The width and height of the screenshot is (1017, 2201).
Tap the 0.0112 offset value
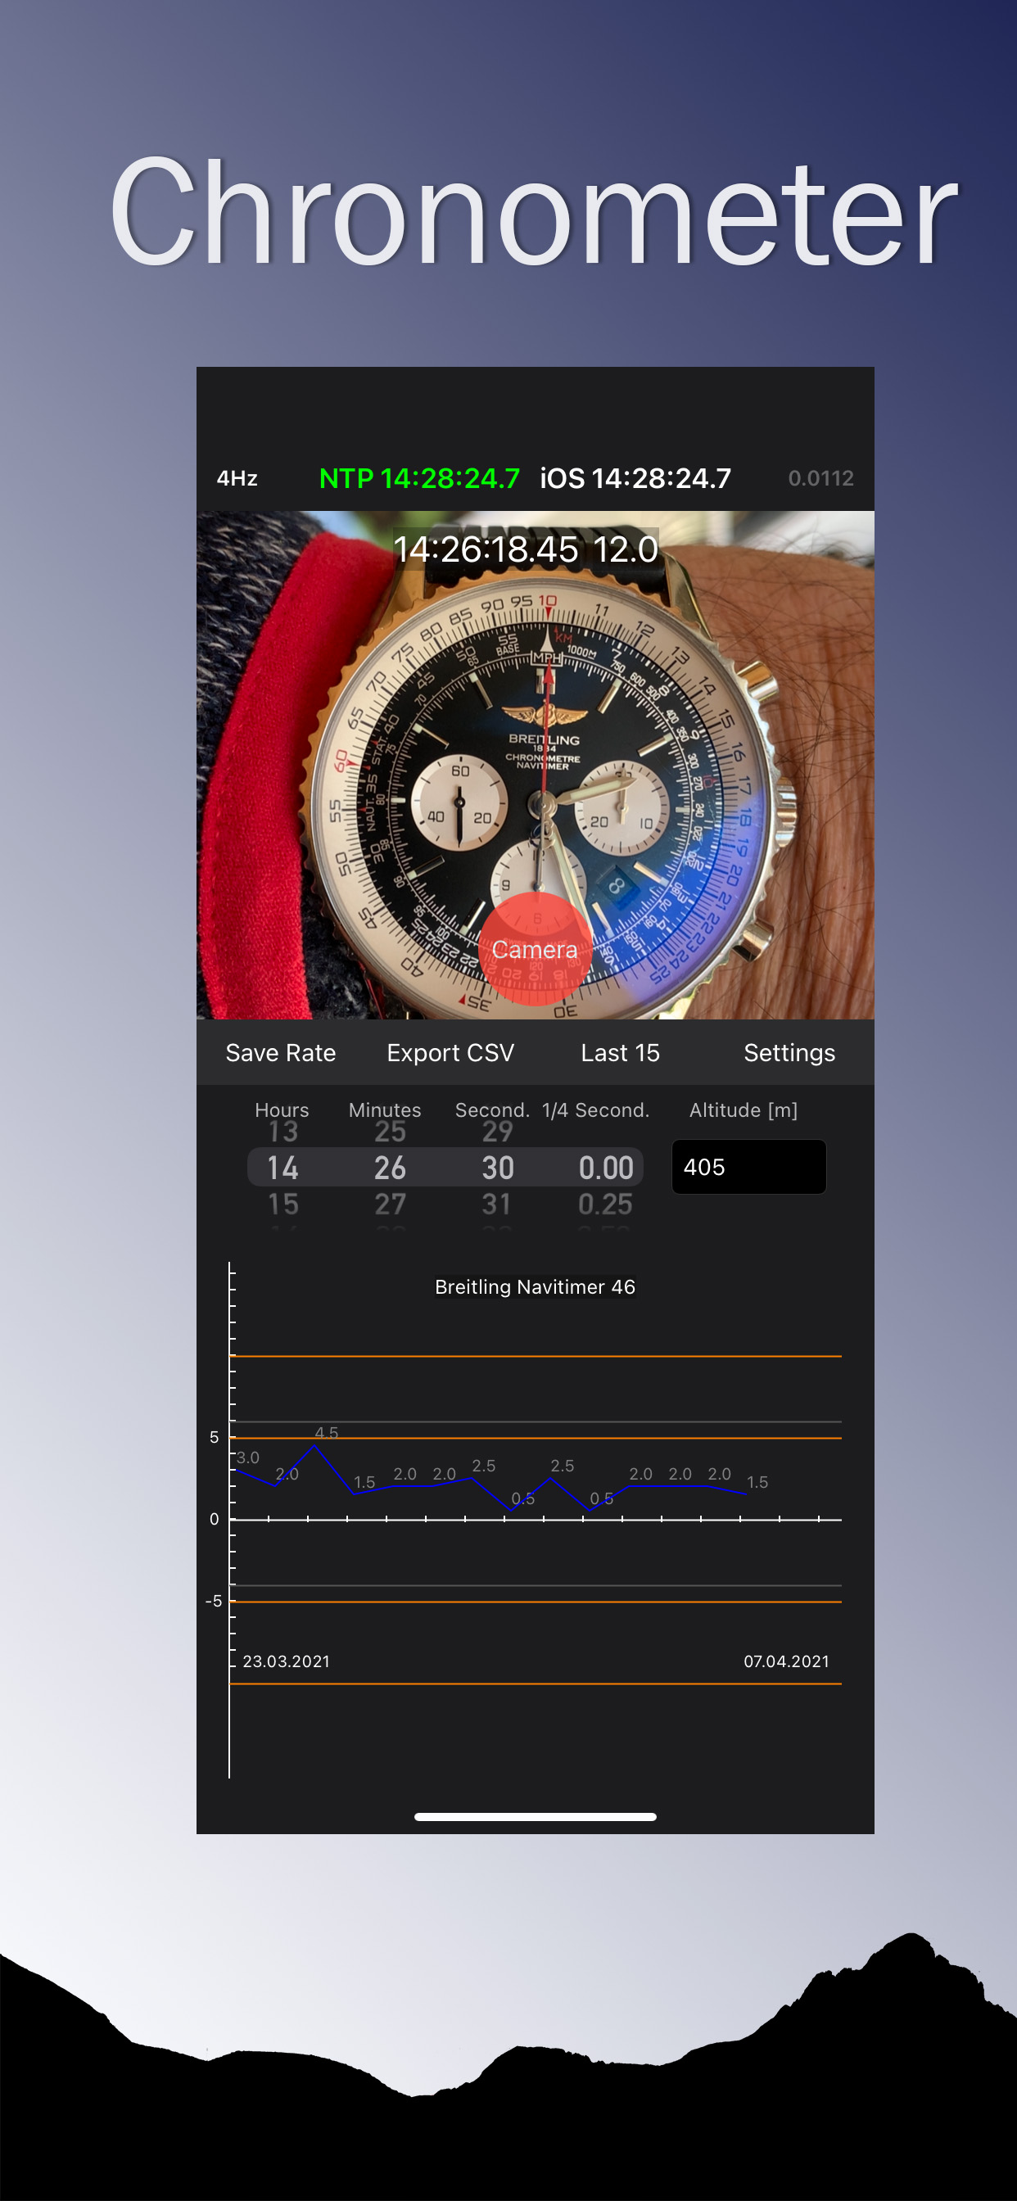tap(820, 478)
